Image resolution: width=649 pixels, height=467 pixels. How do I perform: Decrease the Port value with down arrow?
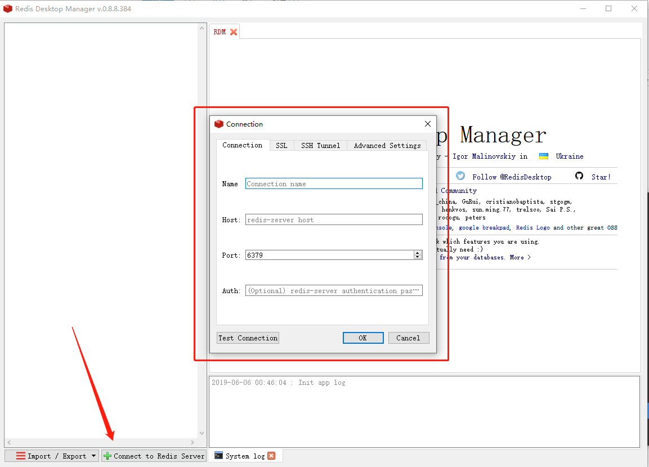click(418, 257)
